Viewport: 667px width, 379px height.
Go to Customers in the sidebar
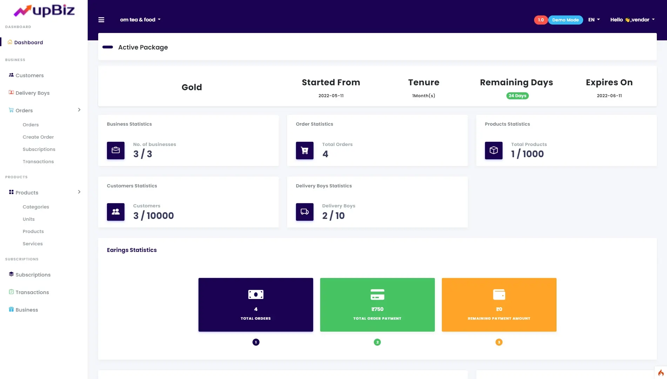29,75
